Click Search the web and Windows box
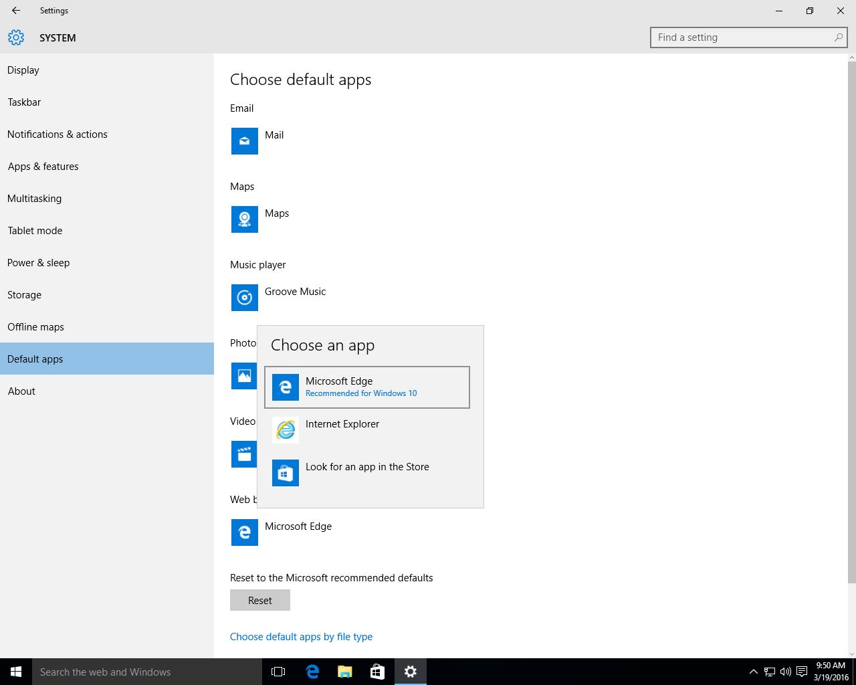The height and width of the screenshot is (685, 856). (x=147, y=672)
